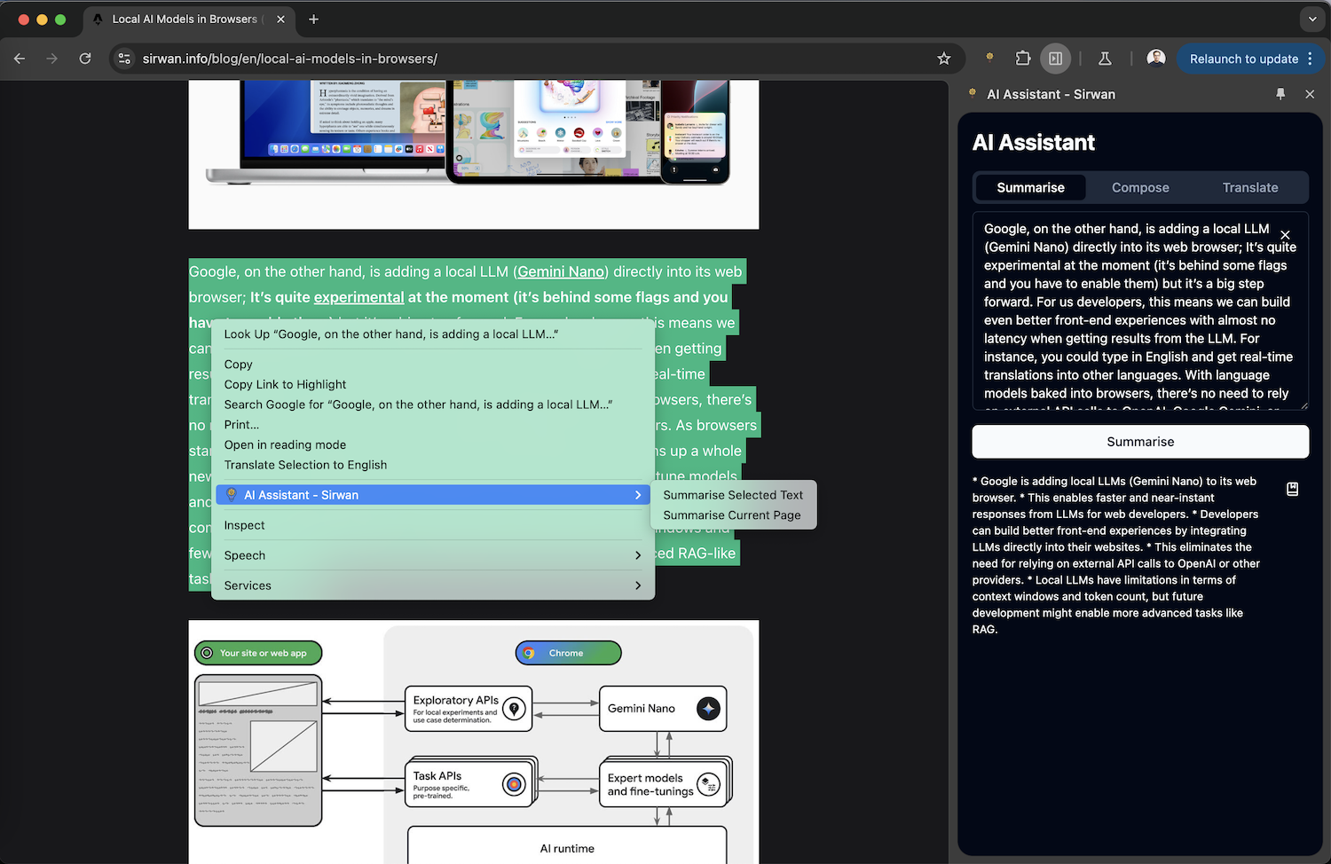1331x864 pixels.
Task: Open Chrome Labs flask icon
Action: (1105, 59)
